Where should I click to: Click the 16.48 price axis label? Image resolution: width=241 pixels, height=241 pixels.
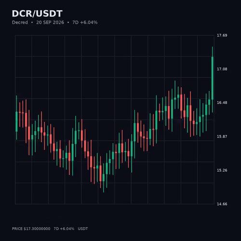222,103
